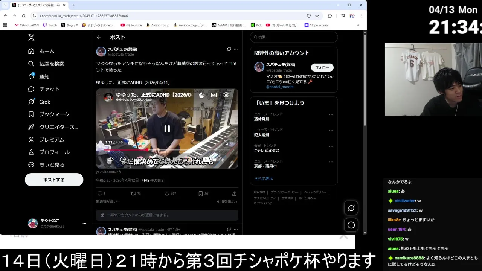Screen dimensions: 482x271
Task: Open the #テレビミセス trend
Action: coord(267,151)
